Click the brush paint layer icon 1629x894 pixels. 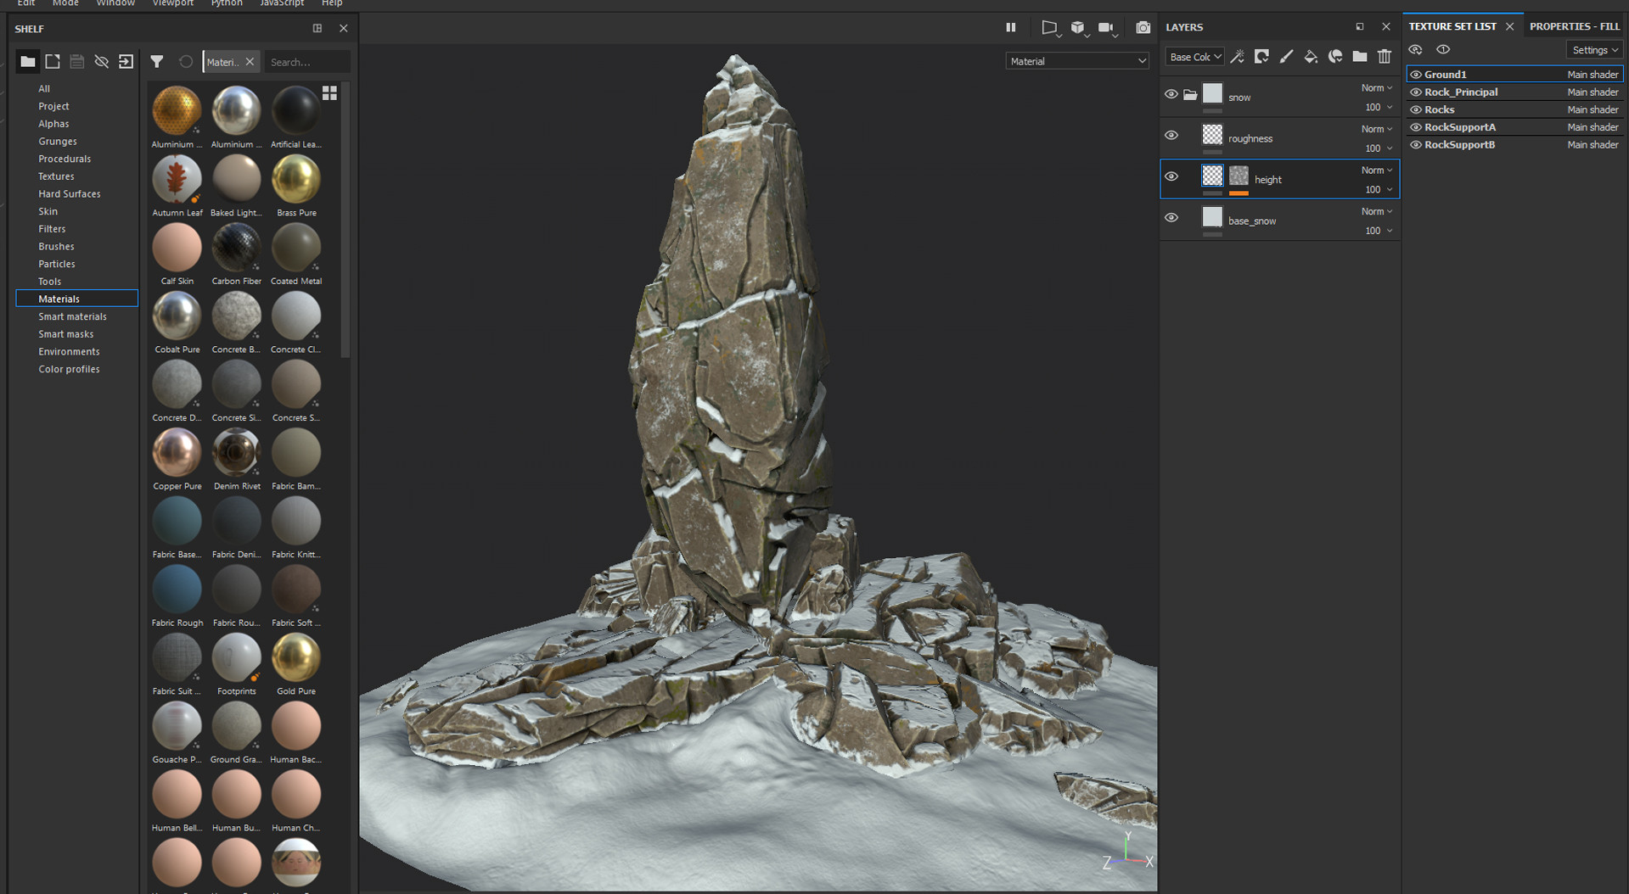tap(1286, 57)
